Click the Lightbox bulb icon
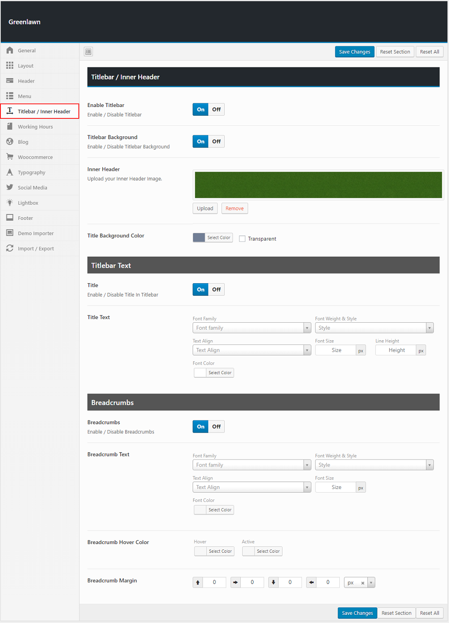449x623 pixels. [10, 202]
